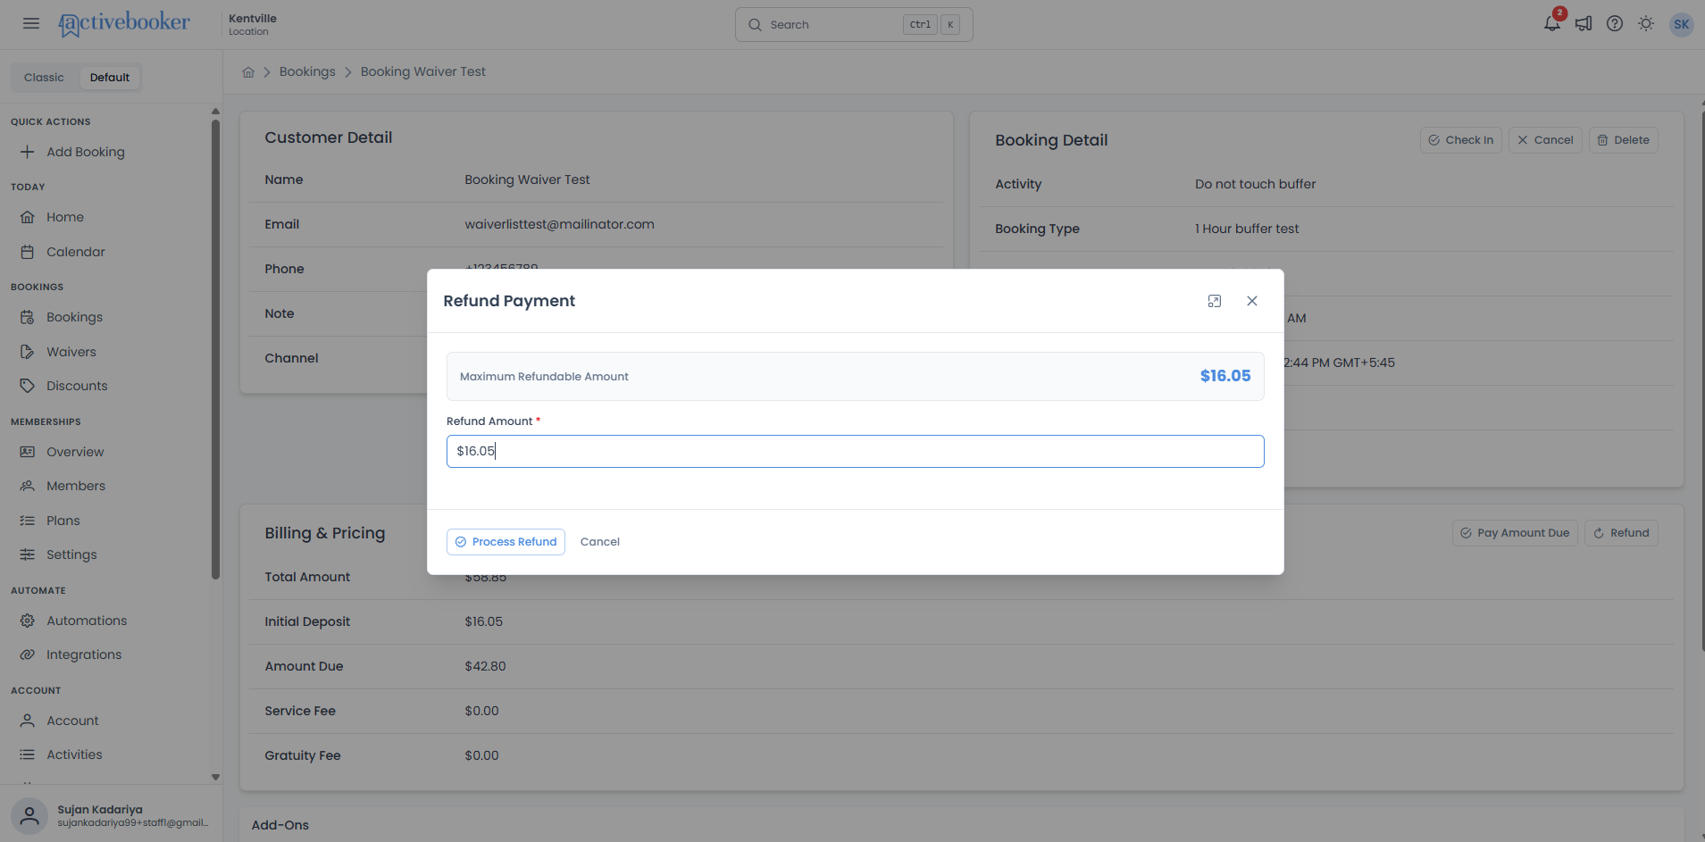Open memberships Overview in sidebar

point(75,452)
